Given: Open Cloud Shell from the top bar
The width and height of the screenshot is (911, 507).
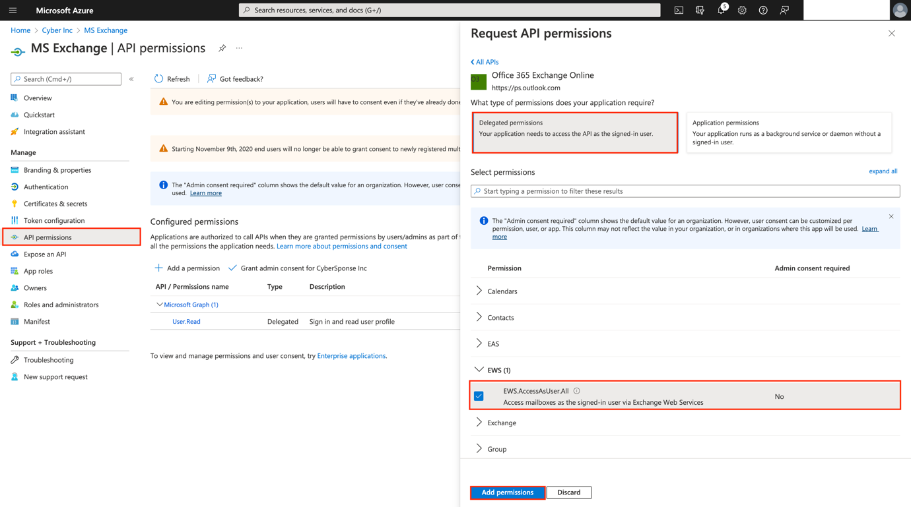Looking at the screenshot, I should click(x=679, y=11).
